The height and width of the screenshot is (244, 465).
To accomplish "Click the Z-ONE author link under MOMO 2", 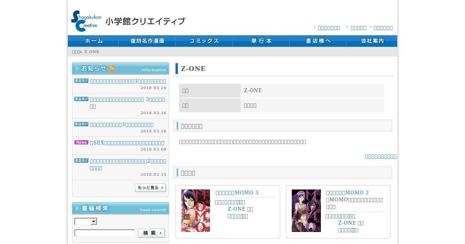I will [x=347, y=223].
